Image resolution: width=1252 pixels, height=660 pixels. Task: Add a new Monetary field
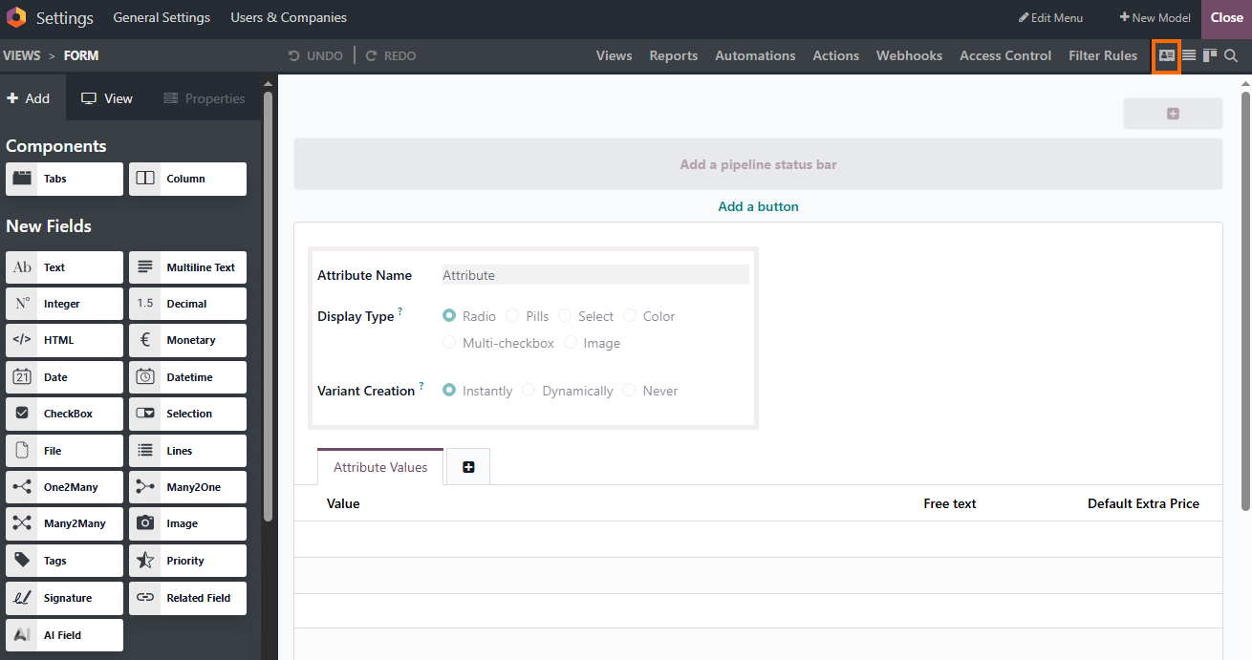click(187, 340)
